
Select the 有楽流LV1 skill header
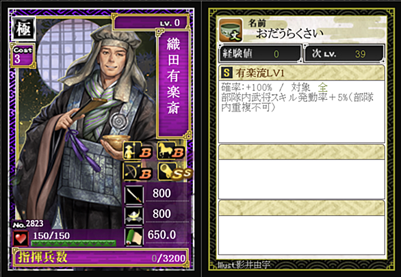[302, 73]
